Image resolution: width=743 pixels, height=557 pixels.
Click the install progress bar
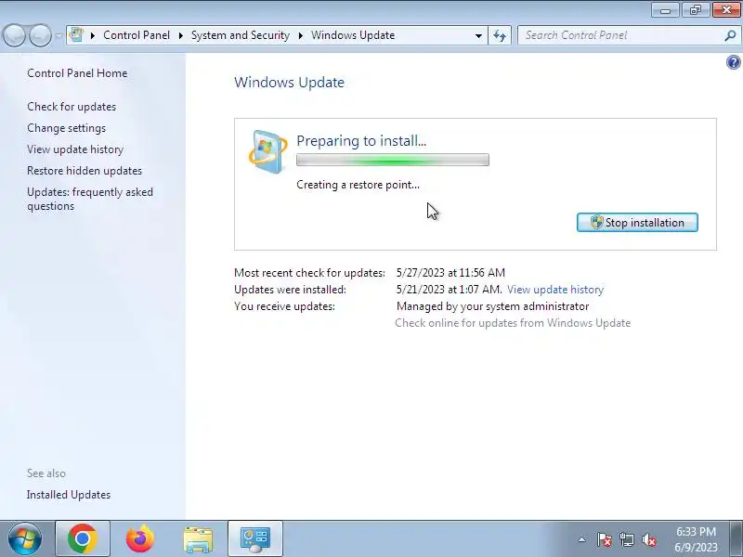click(x=393, y=160)
